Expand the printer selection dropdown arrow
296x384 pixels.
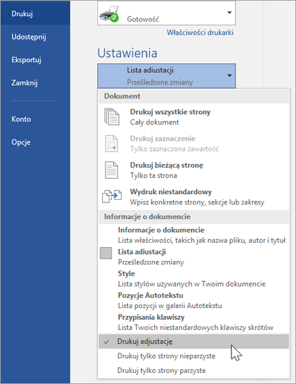pyautogui.click(x=229, y=13)
